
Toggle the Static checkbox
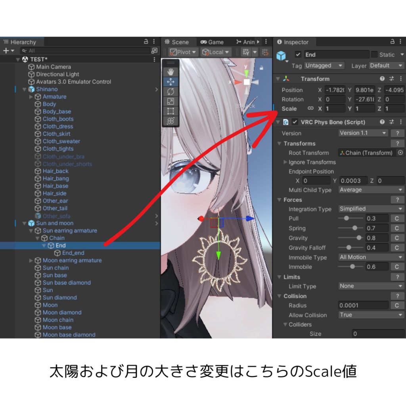point(374,54)
